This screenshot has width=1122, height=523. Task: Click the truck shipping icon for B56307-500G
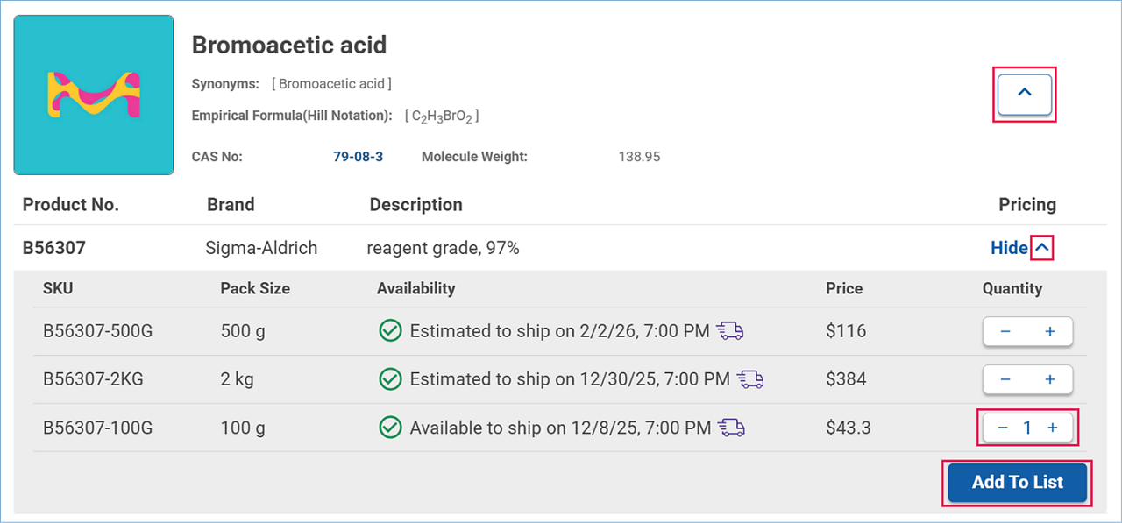tap(730, 331)
